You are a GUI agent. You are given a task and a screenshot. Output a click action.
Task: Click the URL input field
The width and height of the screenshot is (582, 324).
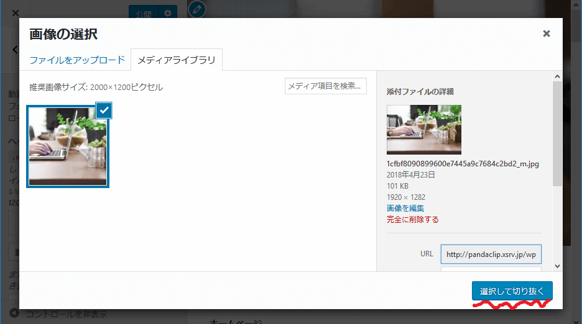point(491,254)
